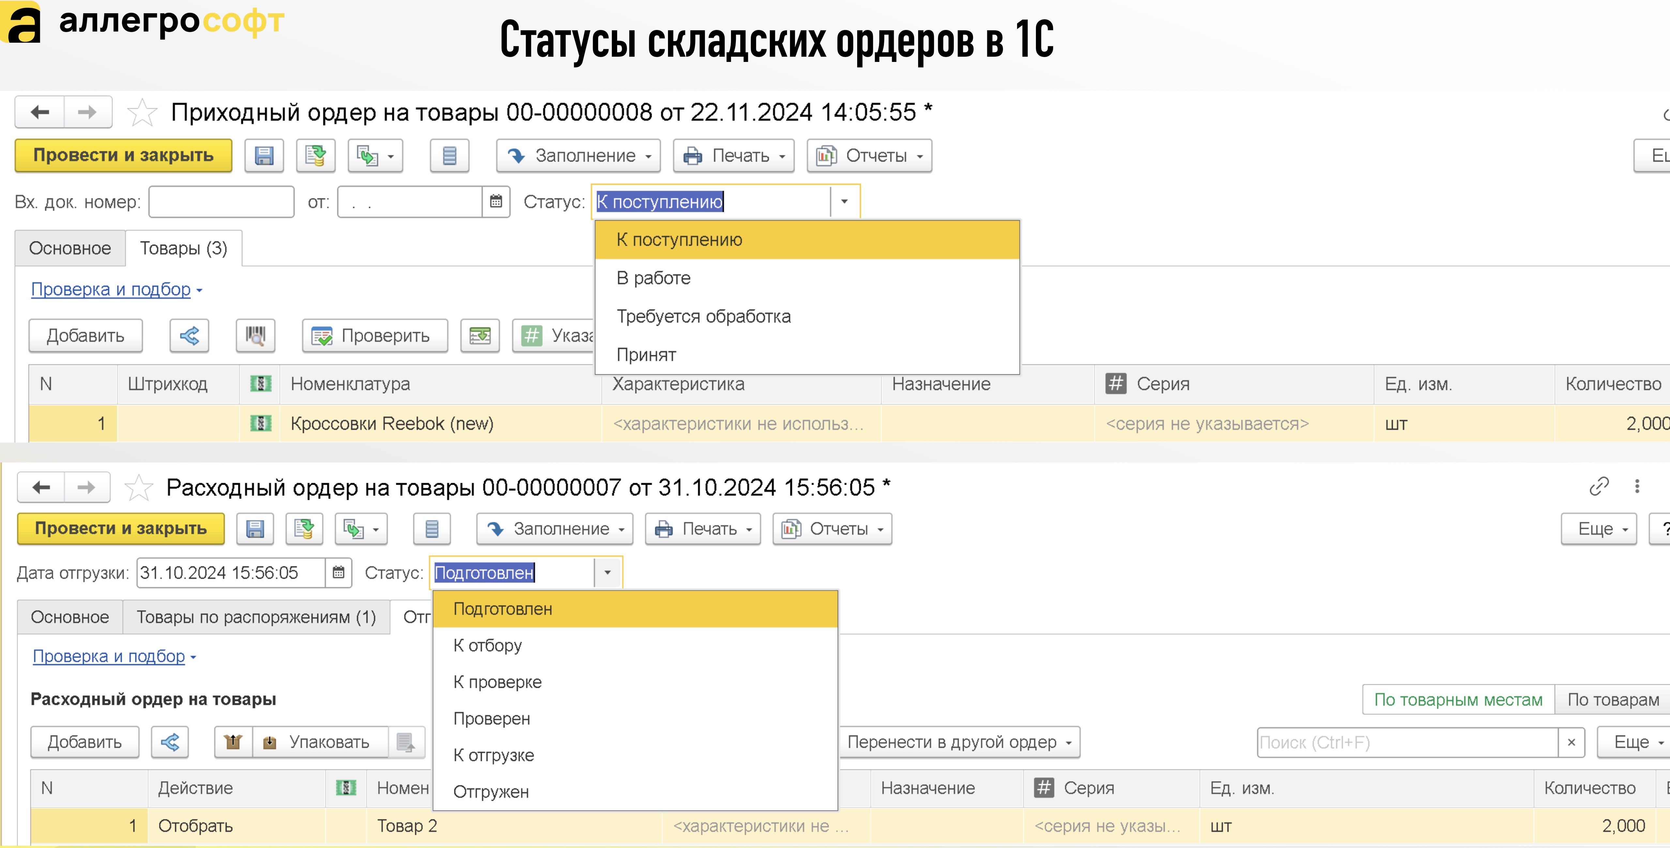This screenshot has width=1670, height=848.
Task: Click green check table icon after Проверить
Action: click(x=480, y=336)
